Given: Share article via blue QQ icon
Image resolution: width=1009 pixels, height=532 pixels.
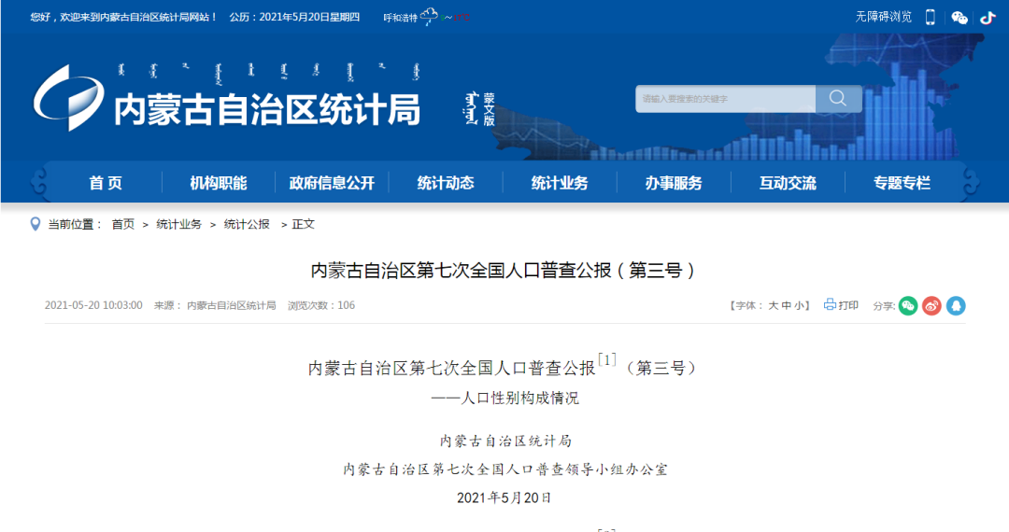Looking at the screenshot, I should coord(956,306).
